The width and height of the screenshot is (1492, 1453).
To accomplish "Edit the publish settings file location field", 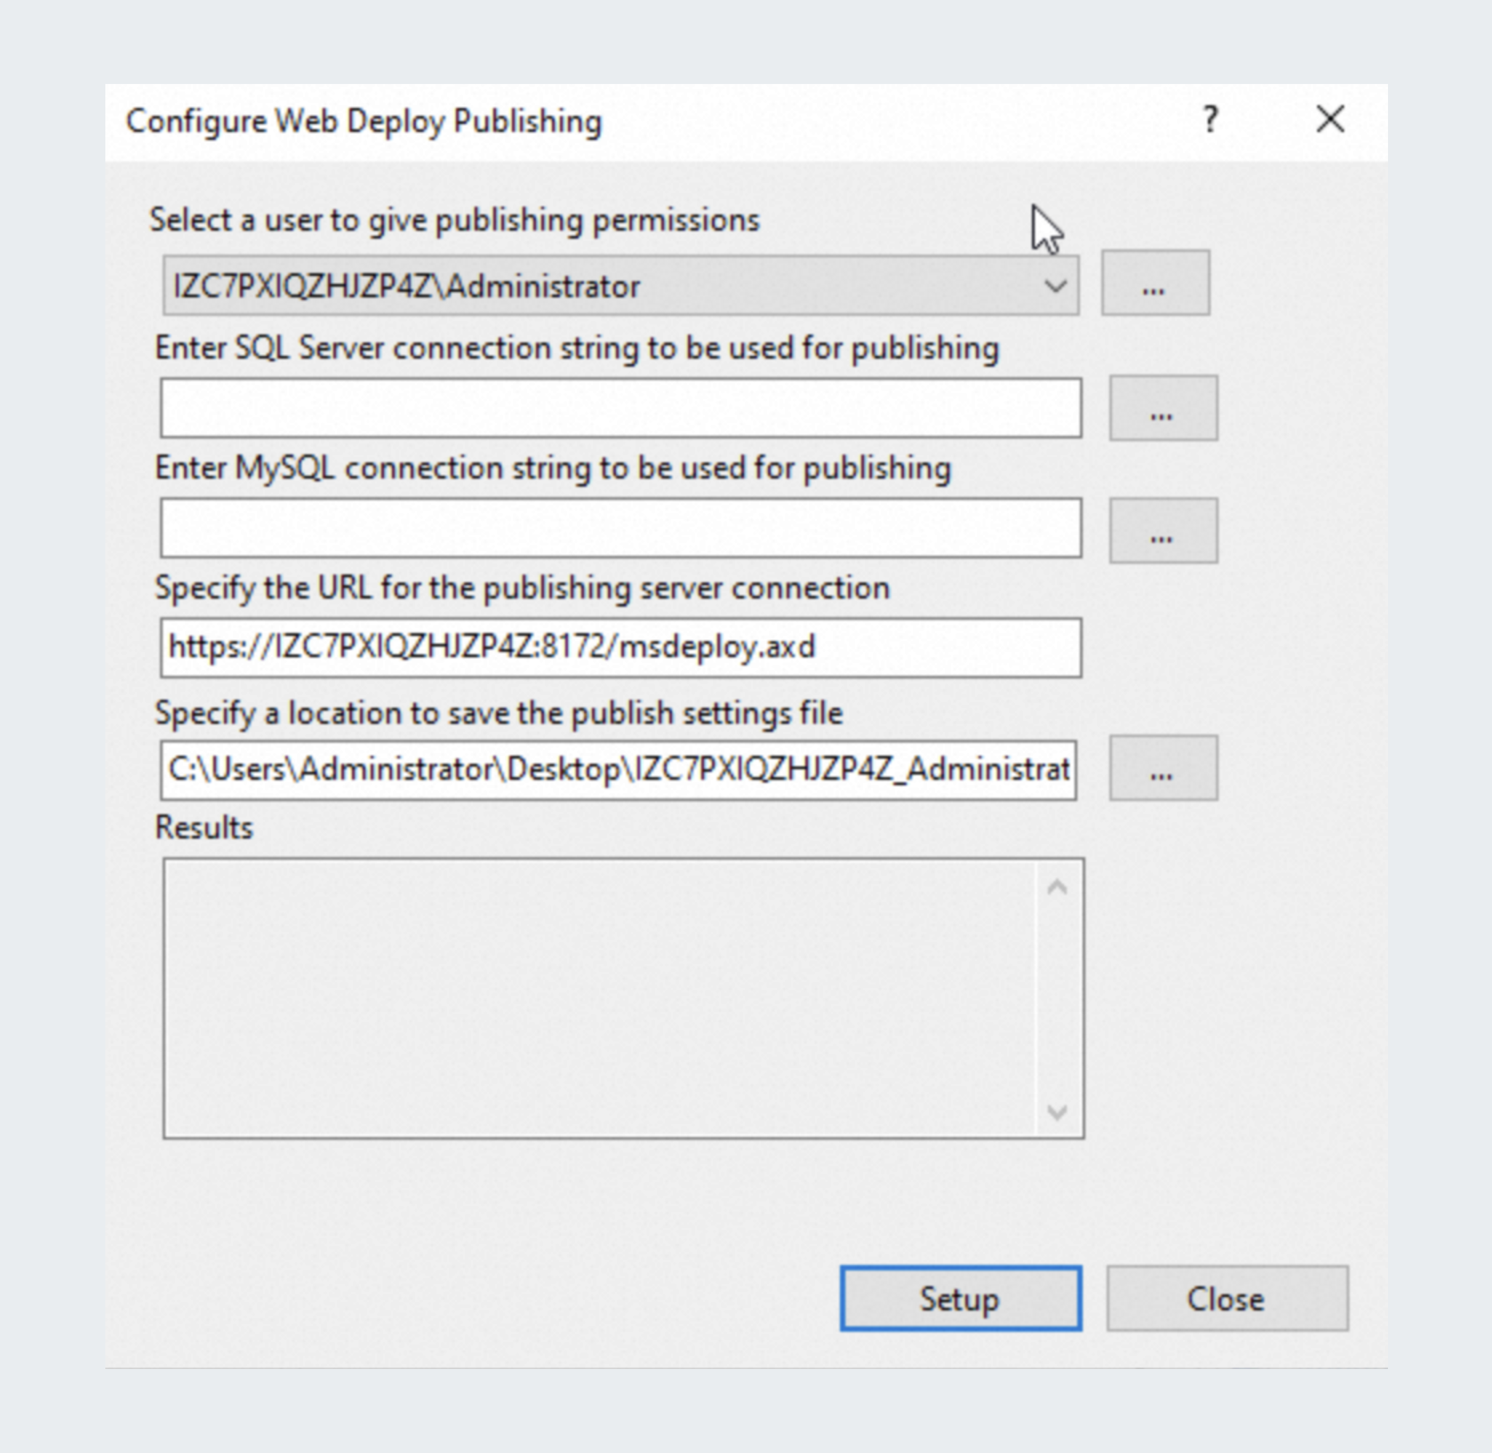I will (618, 770).
